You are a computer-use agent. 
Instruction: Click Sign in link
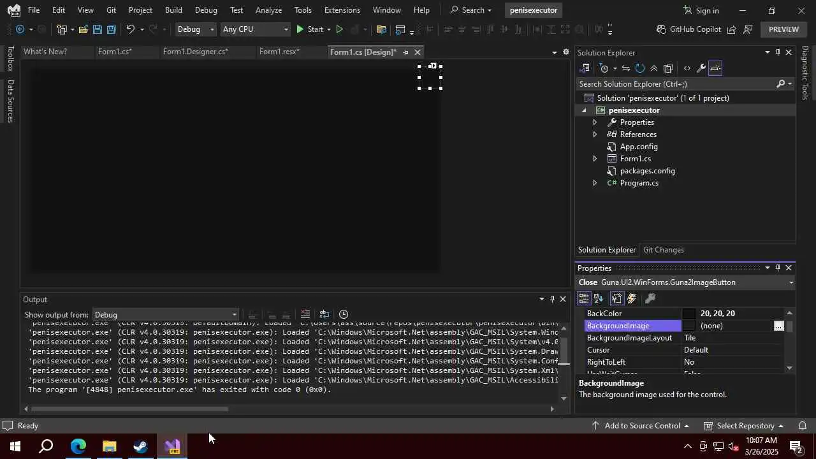[701, 10]
